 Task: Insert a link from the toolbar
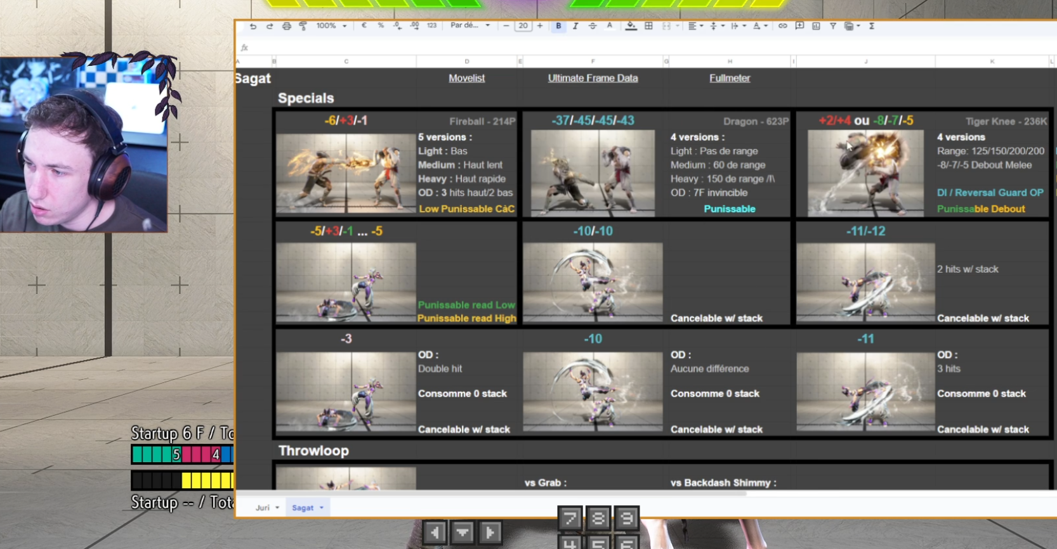tap(783, 26)
